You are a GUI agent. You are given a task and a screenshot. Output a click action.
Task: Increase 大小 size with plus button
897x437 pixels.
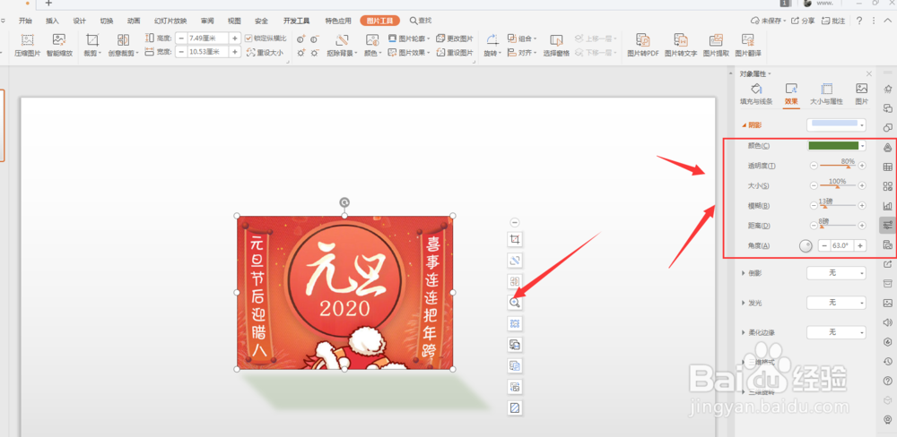862,185
